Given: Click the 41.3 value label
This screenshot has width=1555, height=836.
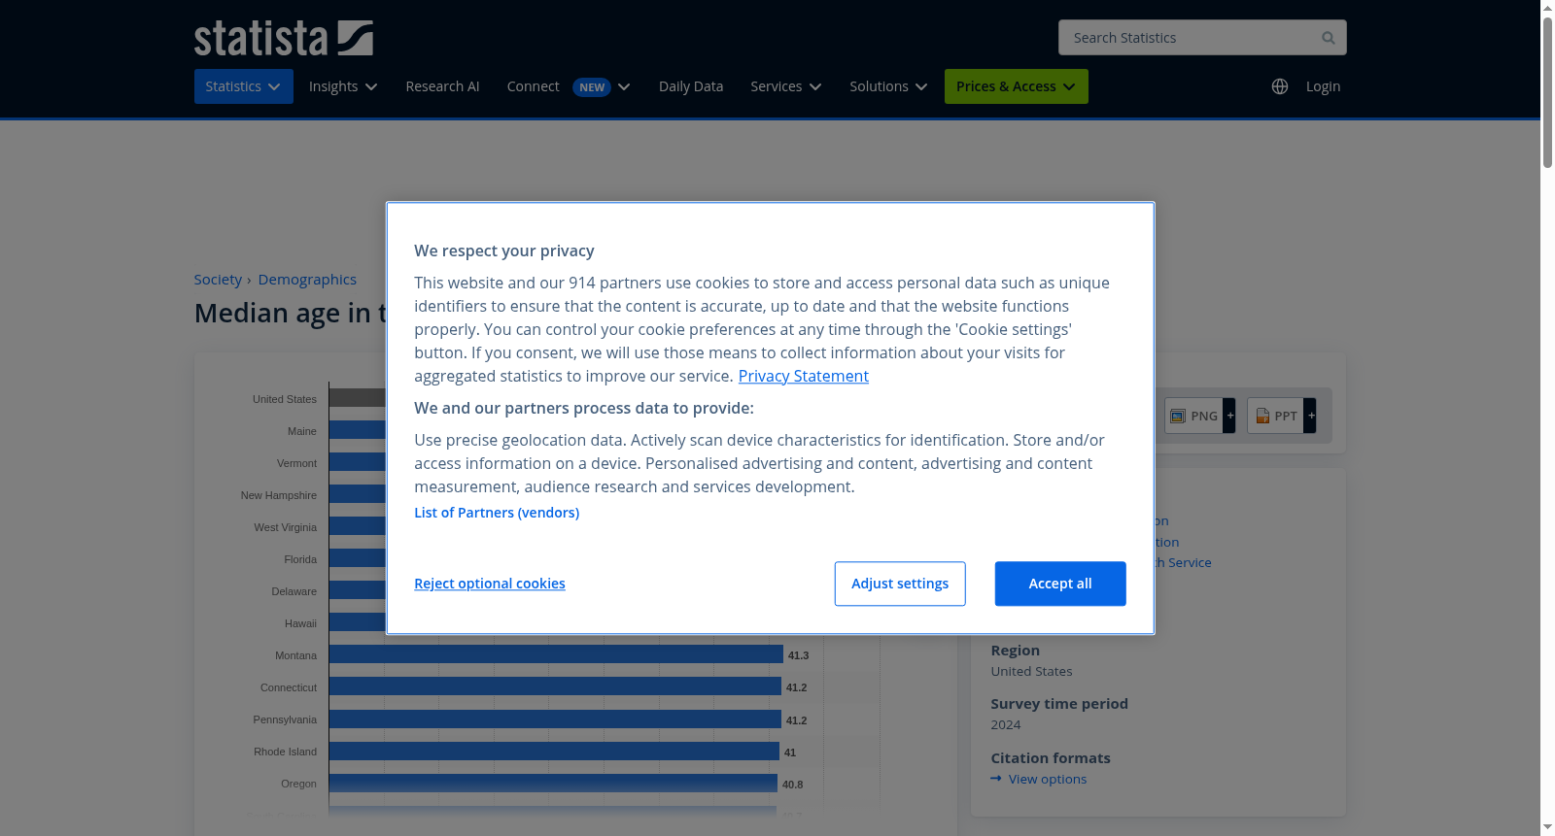Looking at the screenshot, I should [798, 655].
